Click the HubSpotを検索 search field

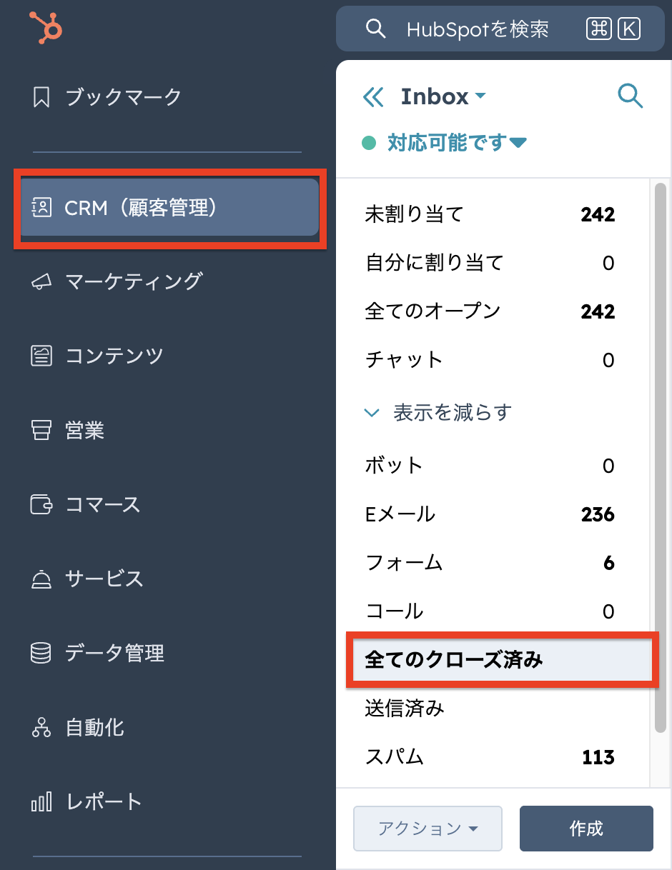[477, 29]
